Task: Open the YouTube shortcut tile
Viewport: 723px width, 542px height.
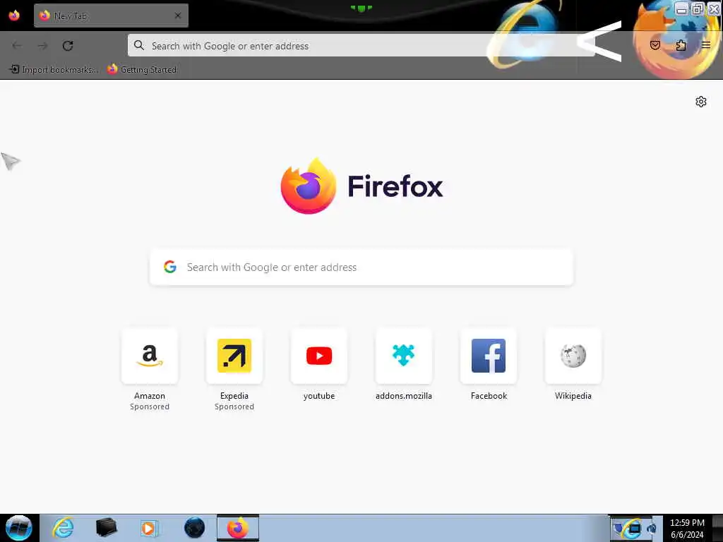Action: click(x=319, y=356)
